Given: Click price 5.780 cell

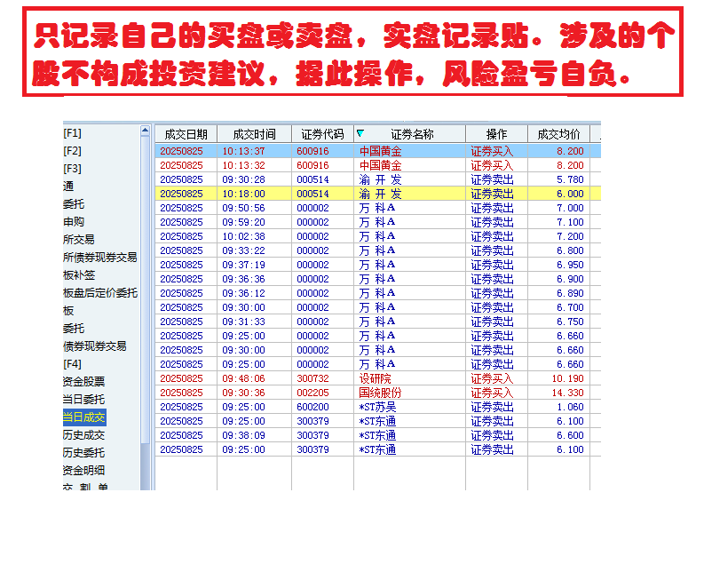Looking at the screenshot, I should coord(570,179).
